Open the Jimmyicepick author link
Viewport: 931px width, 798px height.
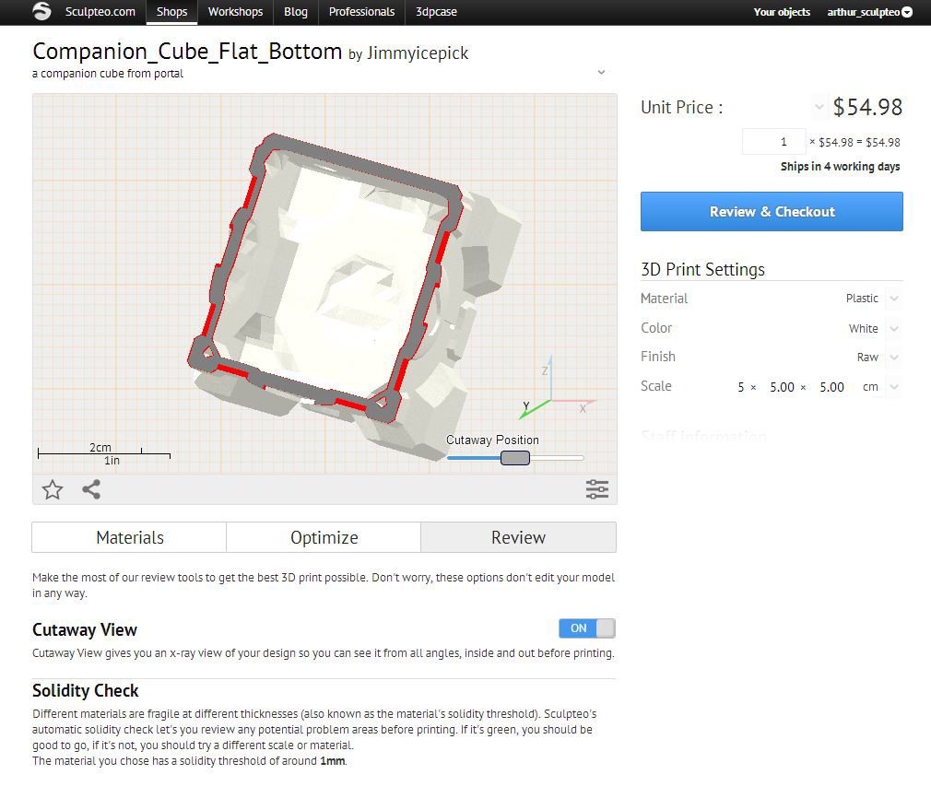click(x=418, y=53)
